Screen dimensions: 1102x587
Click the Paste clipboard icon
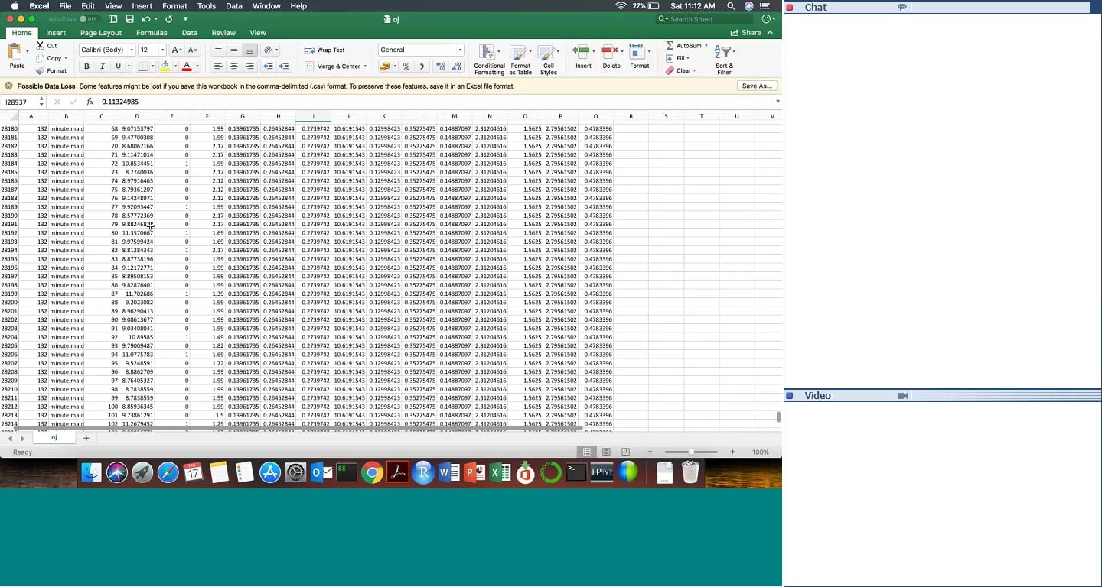click(x=15, y=52)
